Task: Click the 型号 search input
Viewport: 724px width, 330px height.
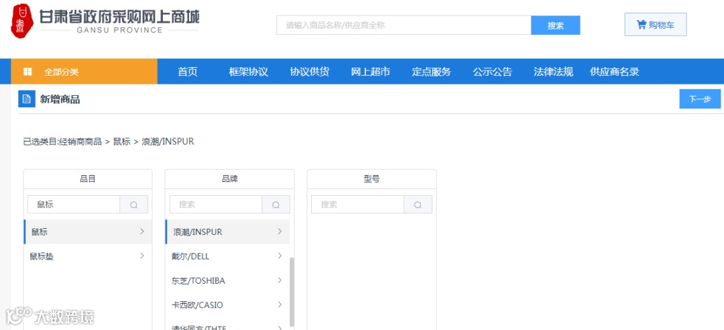Action: tap(357, 205)
